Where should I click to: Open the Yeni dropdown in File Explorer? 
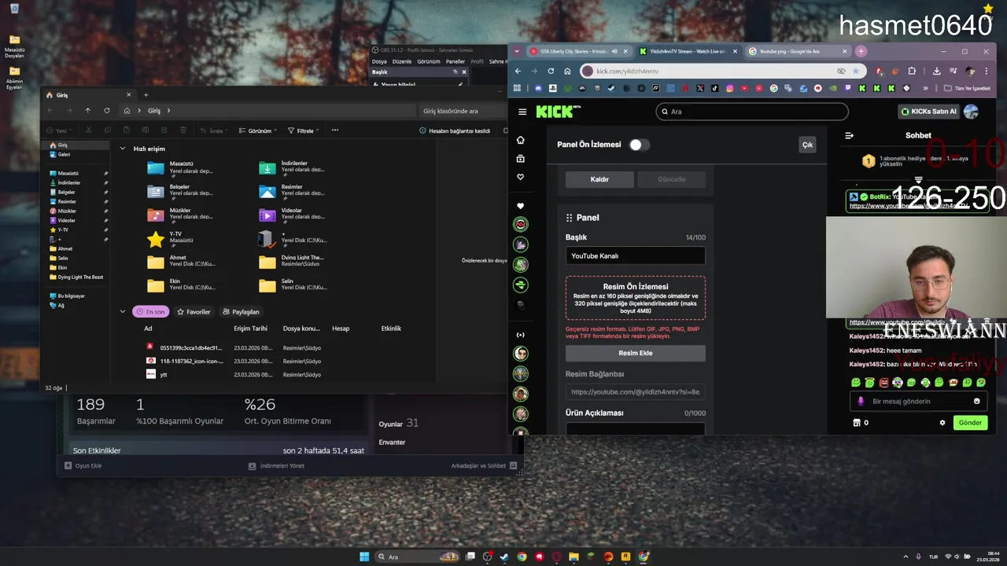61,130
